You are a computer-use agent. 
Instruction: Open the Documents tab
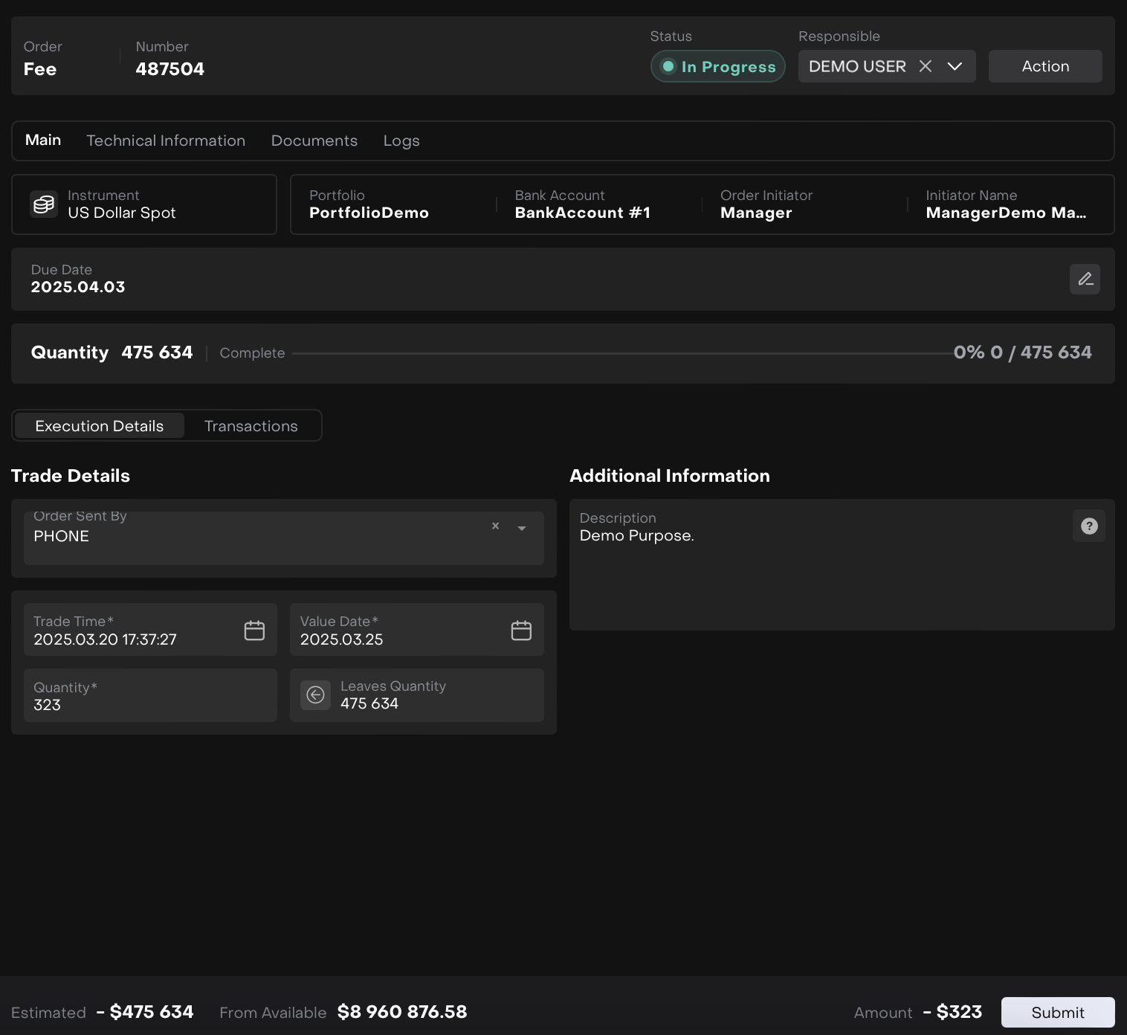[314, 141]
